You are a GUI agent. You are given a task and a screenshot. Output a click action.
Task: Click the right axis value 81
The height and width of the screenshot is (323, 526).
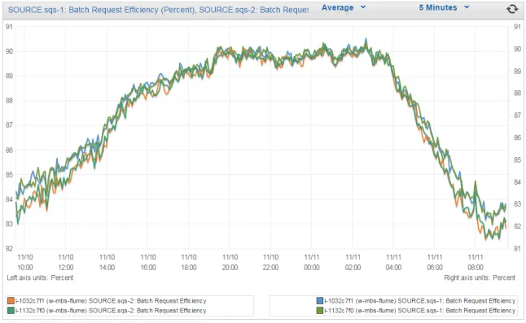[518, 248]
